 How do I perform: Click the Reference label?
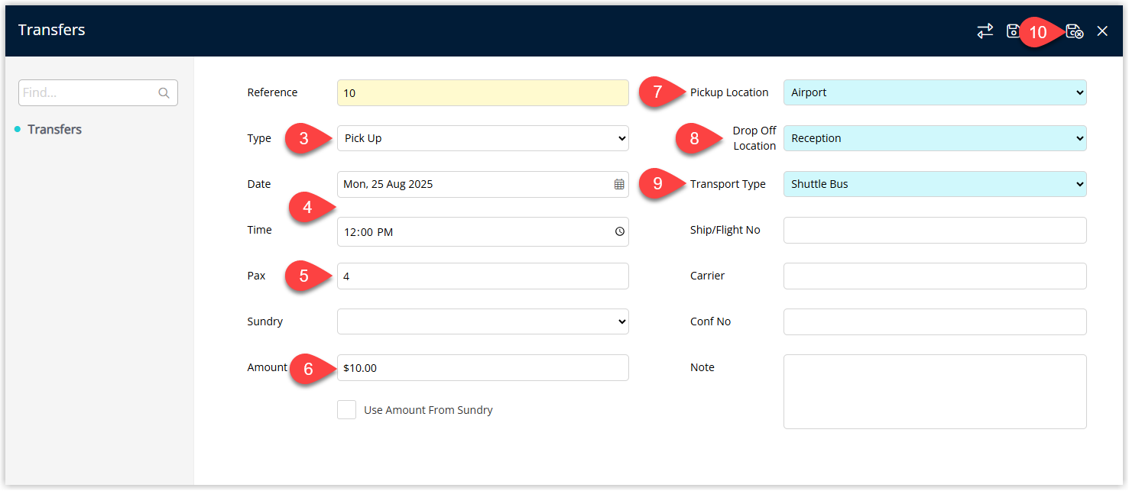point(272,92)
